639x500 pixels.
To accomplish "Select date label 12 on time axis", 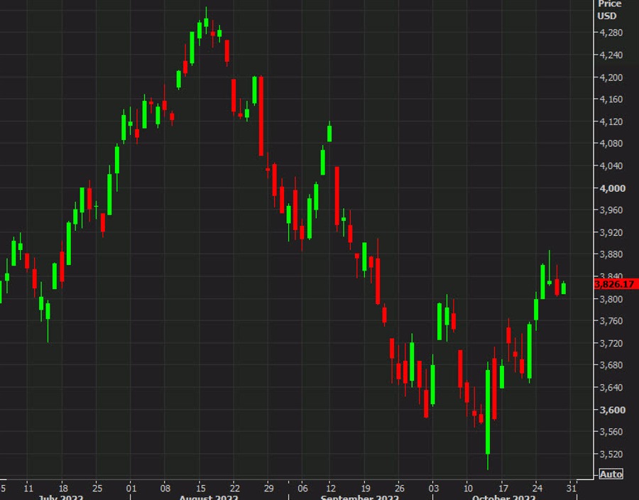I will [x=331, y=488].
